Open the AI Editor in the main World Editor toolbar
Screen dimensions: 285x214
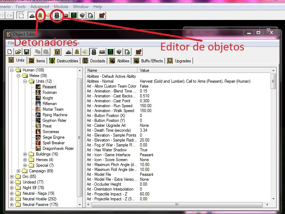pos(74,16)
